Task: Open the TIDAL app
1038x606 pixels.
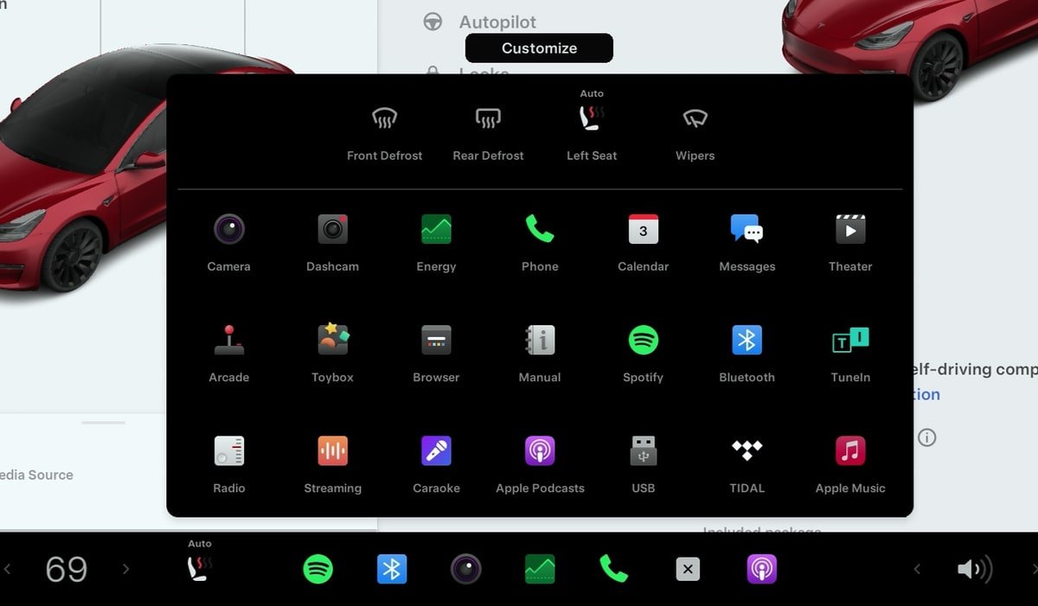Action: [746, 464]
